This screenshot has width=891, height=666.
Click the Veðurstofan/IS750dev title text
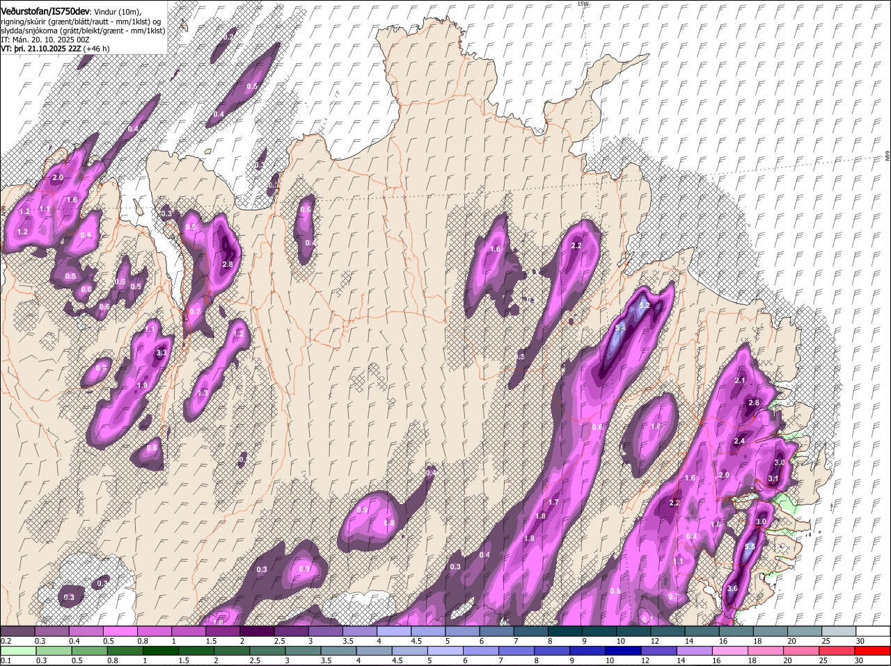point(45,12)
